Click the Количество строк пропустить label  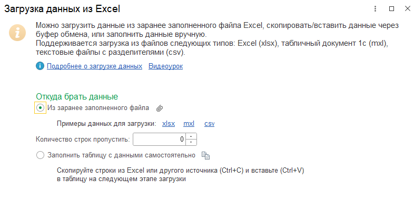point(83,139)
